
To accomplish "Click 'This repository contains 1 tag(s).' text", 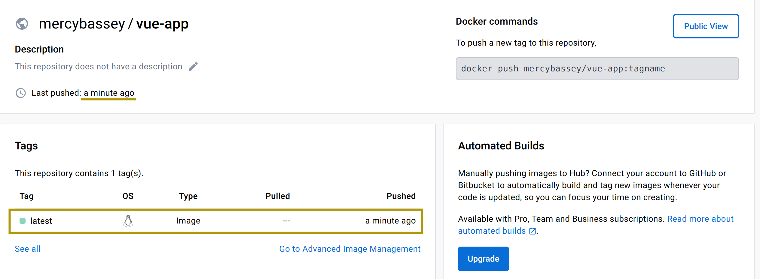I will [79, 173].
